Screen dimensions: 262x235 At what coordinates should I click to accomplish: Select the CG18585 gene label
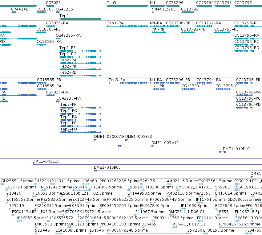pyautogui.click(x=45, y=9)
